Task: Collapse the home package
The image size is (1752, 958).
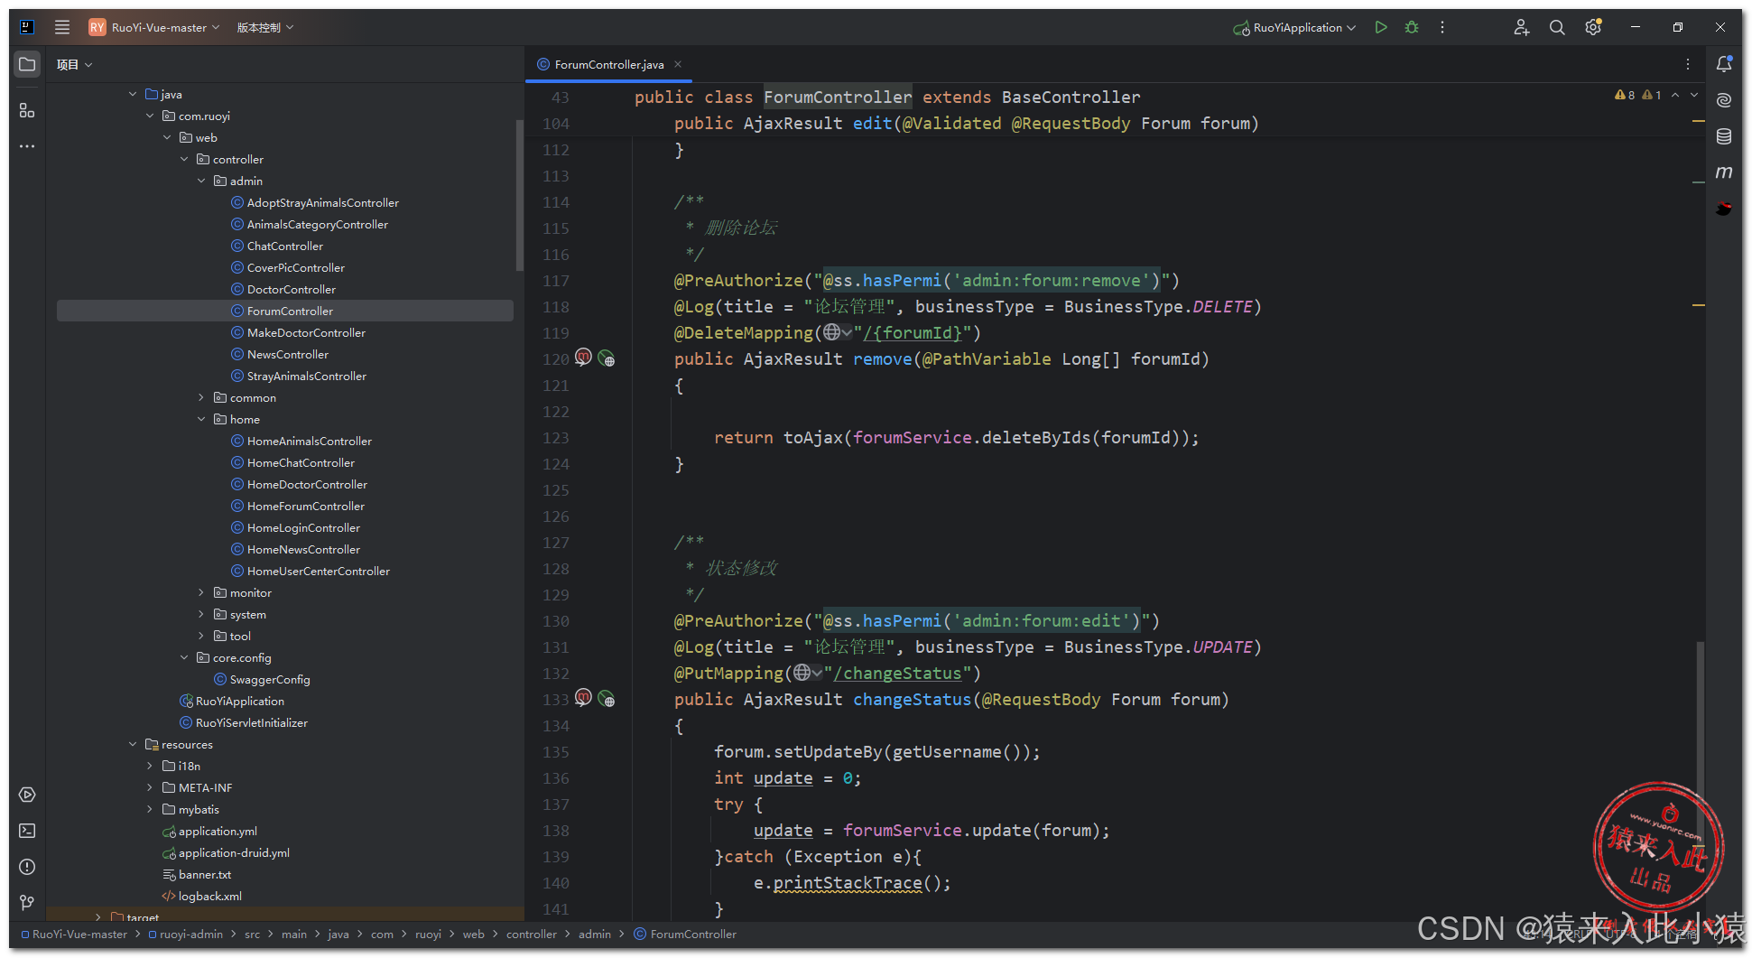Action: [201, 419]
